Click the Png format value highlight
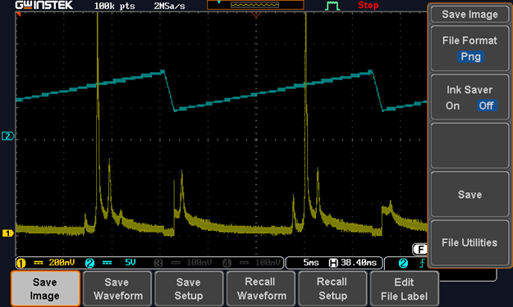Image resolution: width=513 pixels, height=307 pixels. coord(470,56)
